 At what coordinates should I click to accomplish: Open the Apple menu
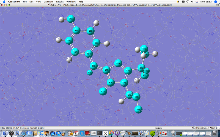tap(4, 2)
